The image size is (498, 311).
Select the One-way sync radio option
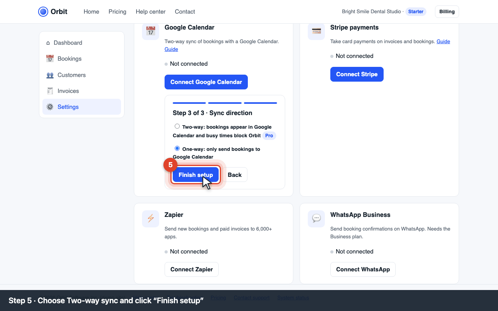(177, 149)
